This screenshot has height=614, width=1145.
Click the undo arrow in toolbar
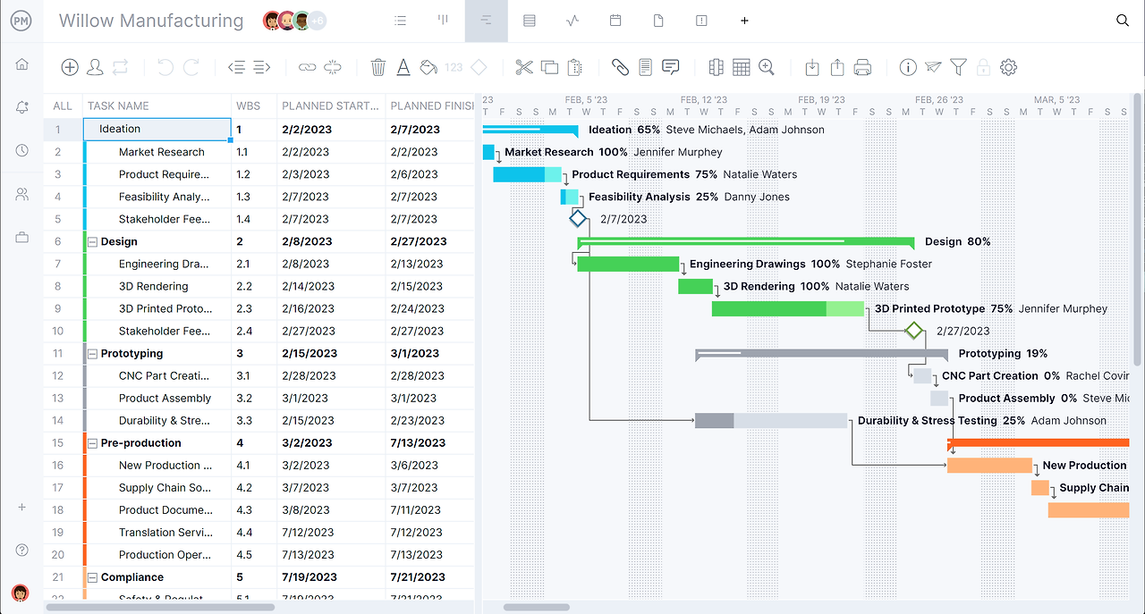(x=165, y=67)
